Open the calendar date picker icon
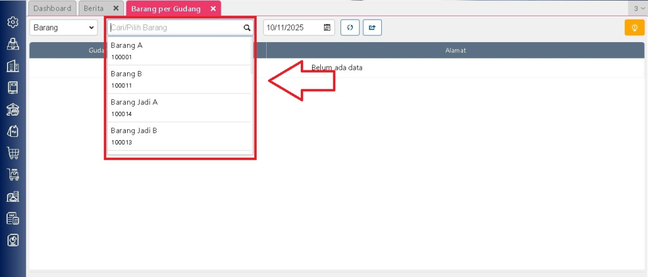Image resolution: width=648 pixels, height=277 pixels. pyautogui.click(x=327, y=28)
